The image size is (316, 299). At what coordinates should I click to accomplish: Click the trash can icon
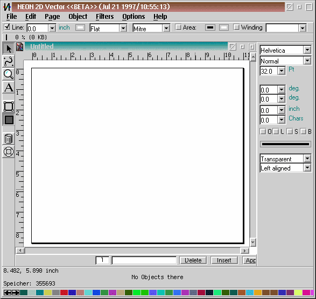pos(9,139)
